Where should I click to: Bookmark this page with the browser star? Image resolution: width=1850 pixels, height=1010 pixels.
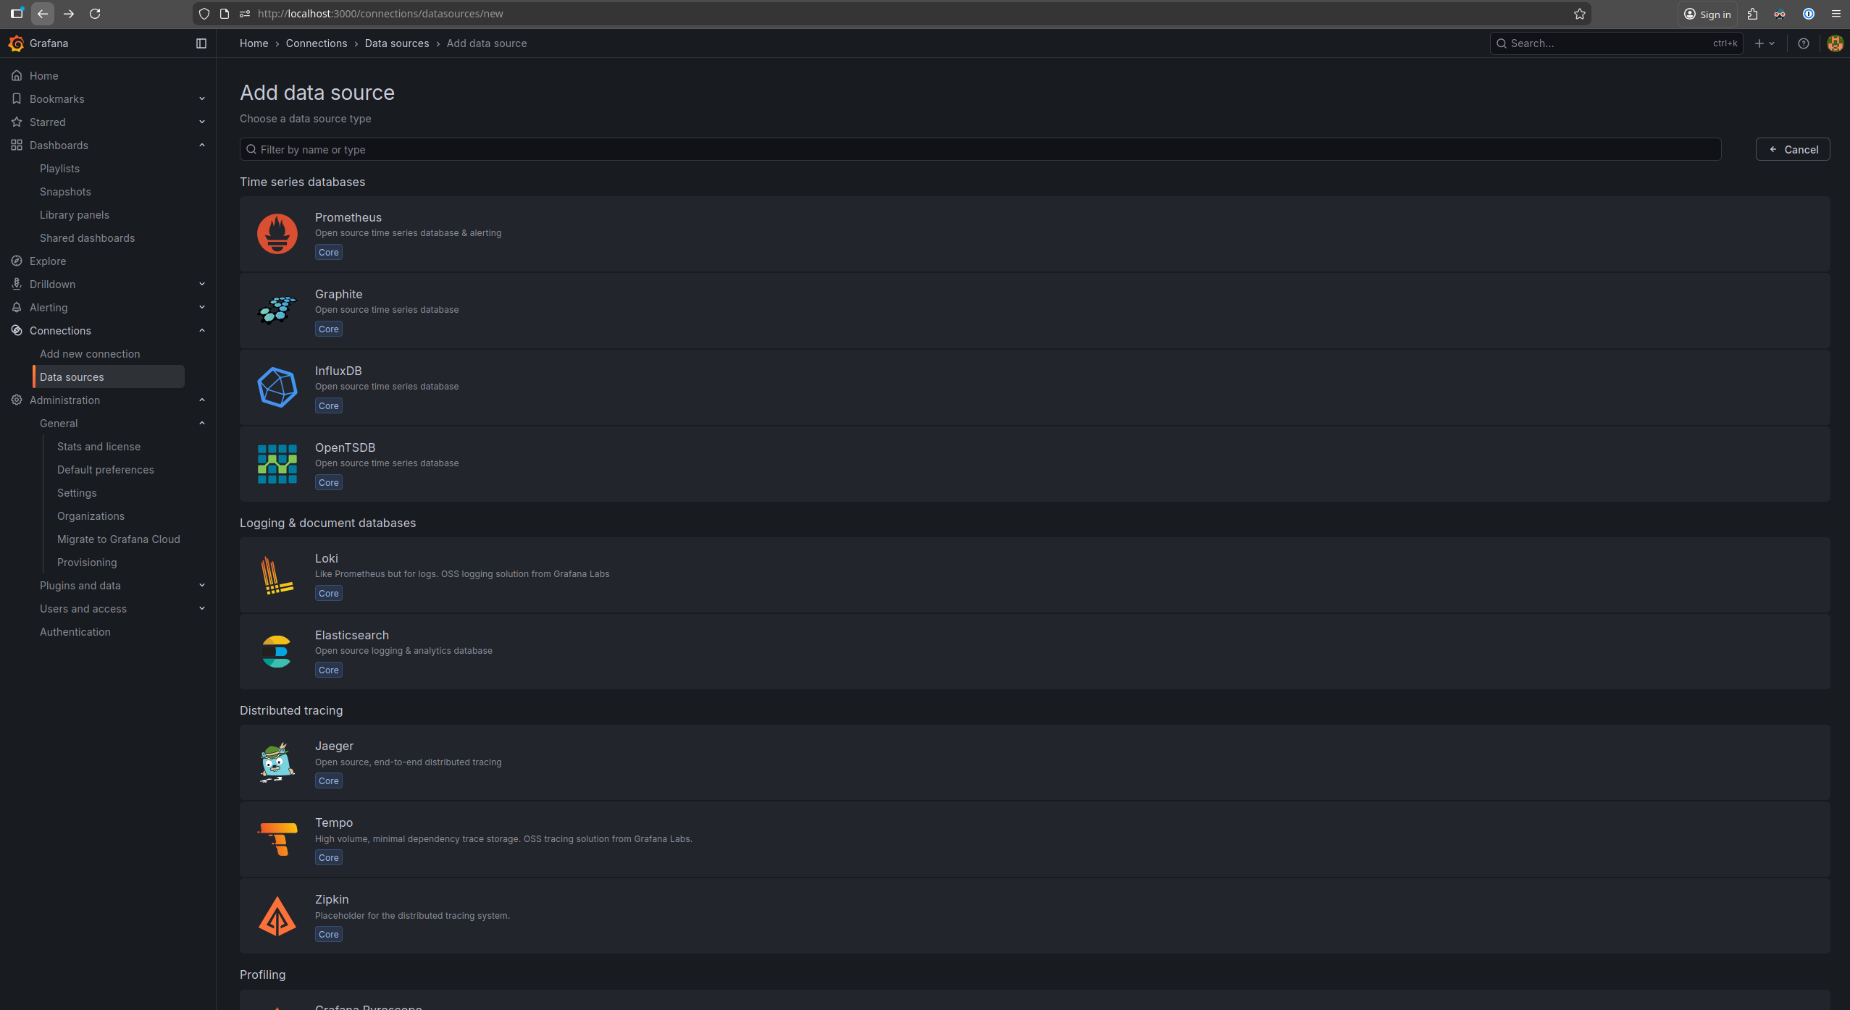point(1579,14)
